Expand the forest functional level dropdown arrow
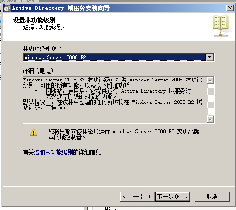 (x=210, y=57)
